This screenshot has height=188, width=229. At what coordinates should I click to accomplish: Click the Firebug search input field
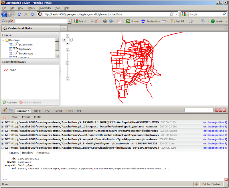coord(199,110)
